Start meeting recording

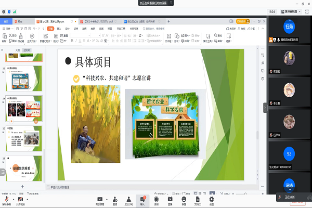(x=157, y=201)
